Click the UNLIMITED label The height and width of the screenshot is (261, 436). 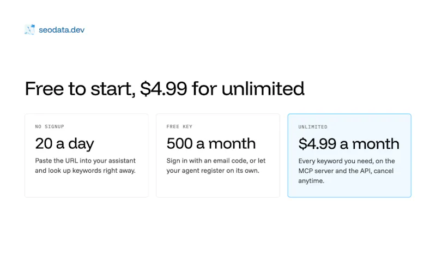pos(313,127)
